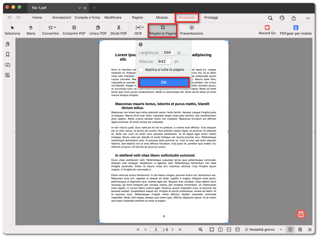Screen dimensions: 318x237
Task: Start Record Go
Action: [x=267, y=30]
